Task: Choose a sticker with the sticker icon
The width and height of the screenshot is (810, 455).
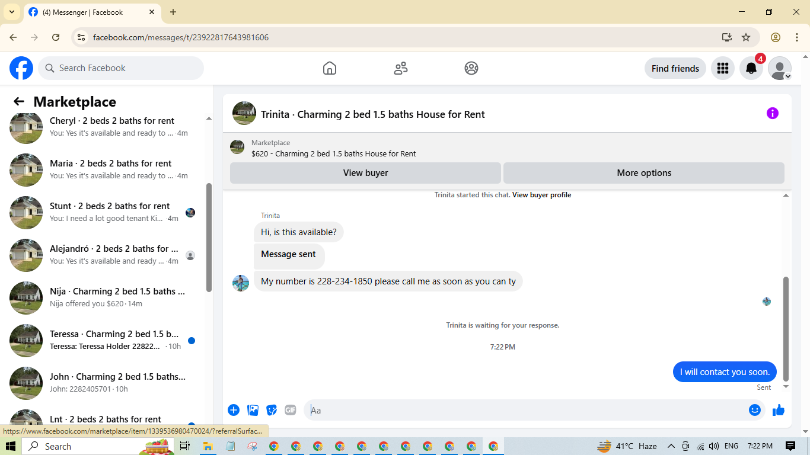Action: pyautogui.click(x=272, y=410)
